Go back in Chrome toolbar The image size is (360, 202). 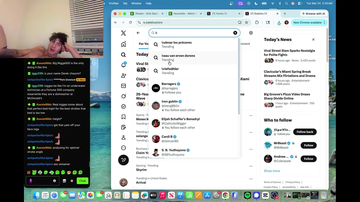coord(116,22)
